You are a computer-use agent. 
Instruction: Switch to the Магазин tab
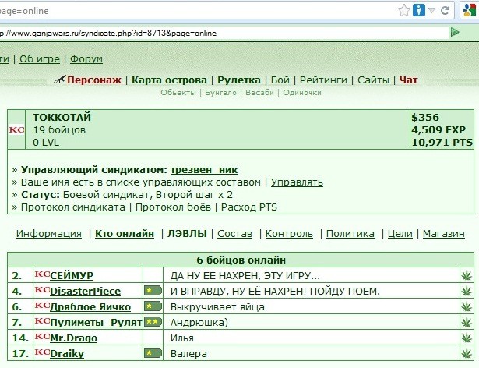tap(444, 234)
